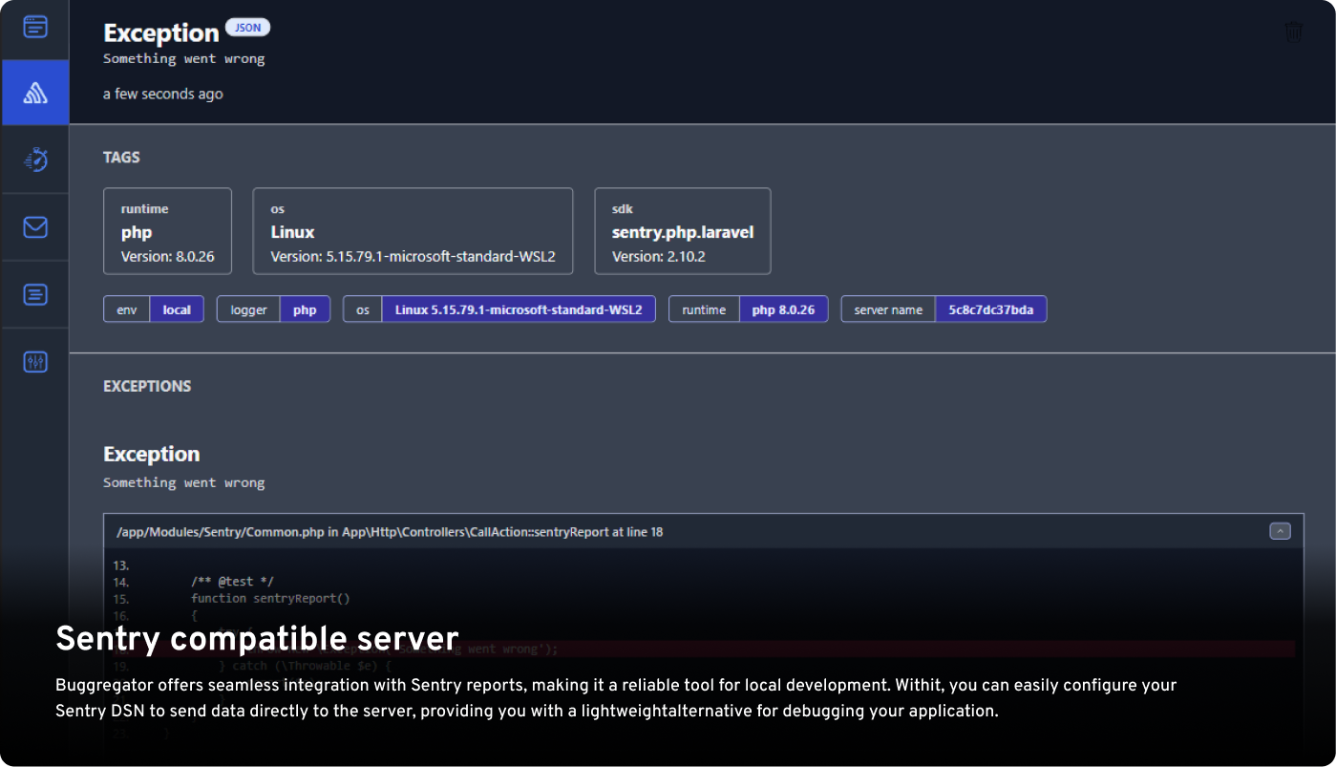This screenshot has height=767, width=1336.
Task: Open the Sentry events panel
Action: 34,93
